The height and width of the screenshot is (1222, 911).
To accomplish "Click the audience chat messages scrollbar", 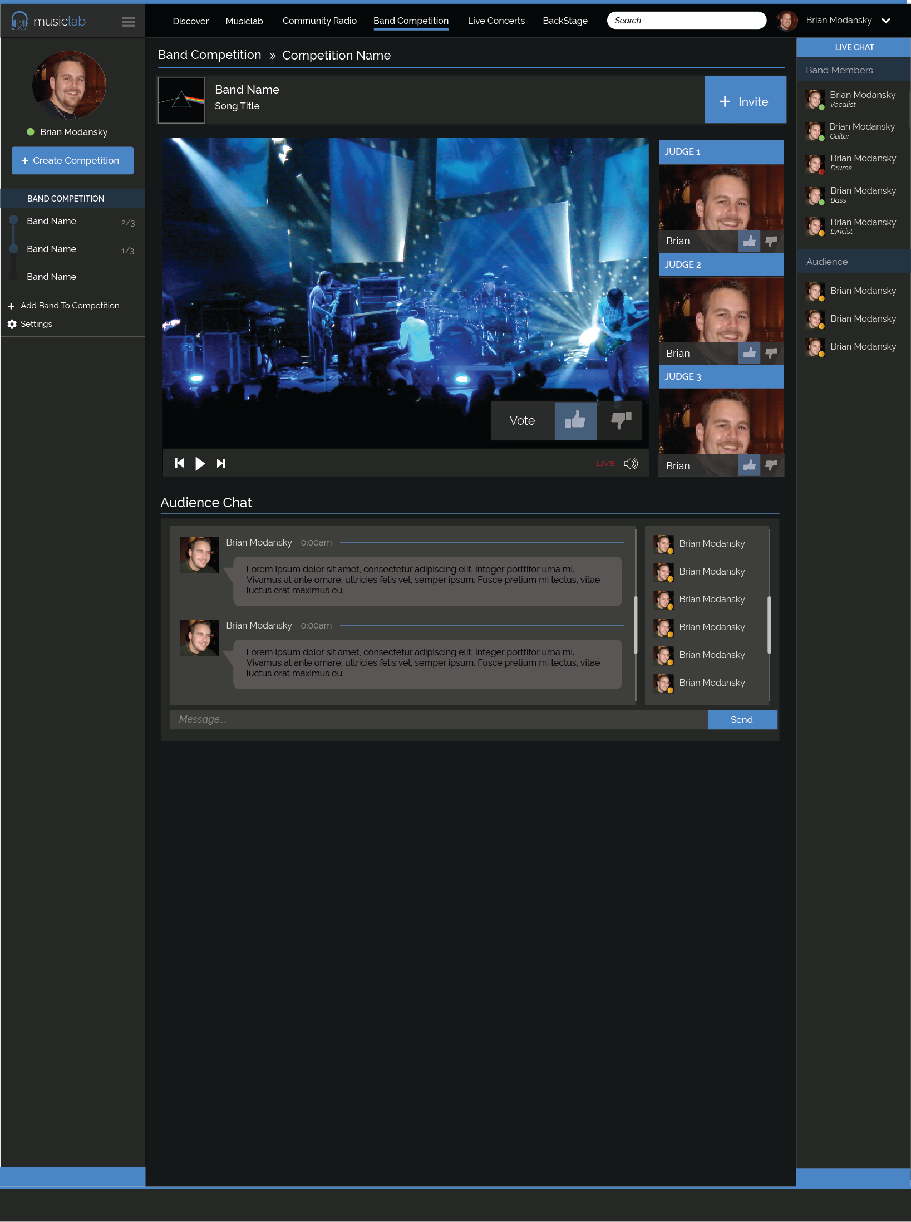I will pos(636,625).
